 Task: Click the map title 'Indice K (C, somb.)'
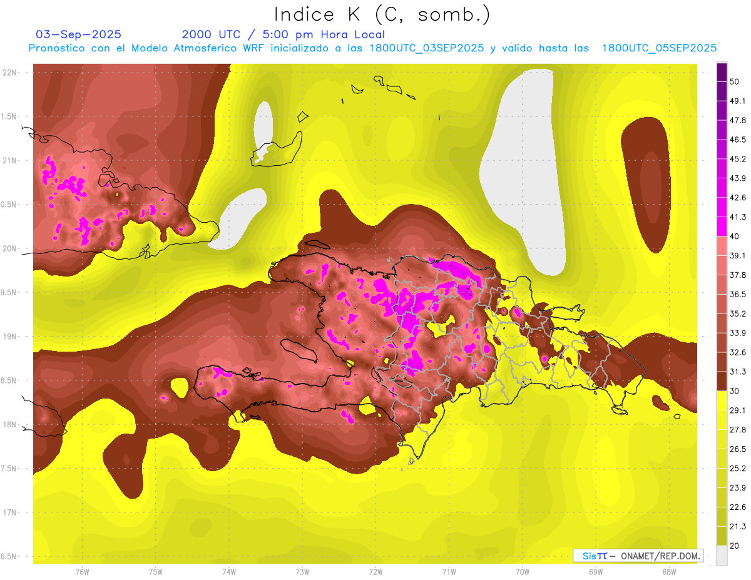point(382,14)
